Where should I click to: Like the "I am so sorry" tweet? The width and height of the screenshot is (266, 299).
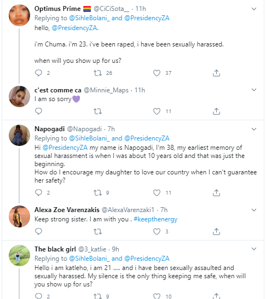157,112
